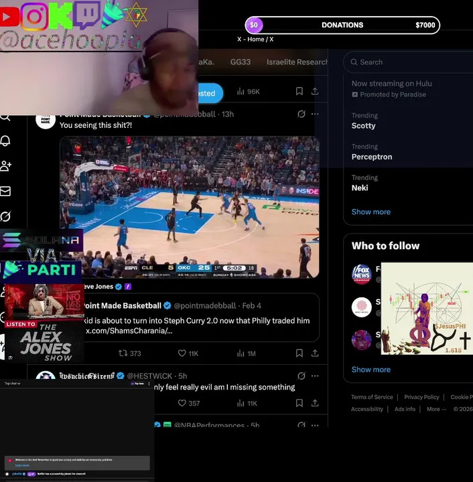Viewport: 473px width, 482px height.
Task: Open the follow people icon in sidebar
Action: (x=5, y=166)
